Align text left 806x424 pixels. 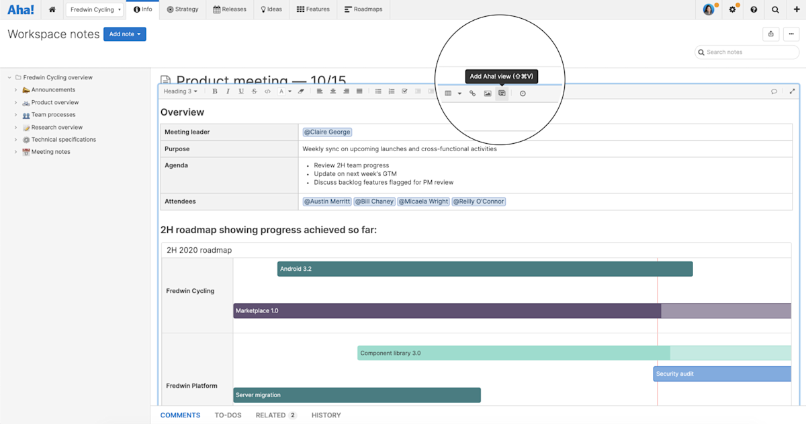point(320,91)
